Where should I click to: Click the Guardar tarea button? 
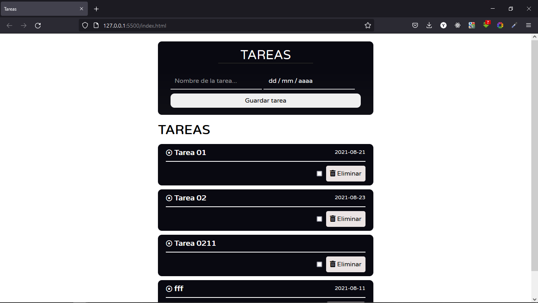point(265,101)
